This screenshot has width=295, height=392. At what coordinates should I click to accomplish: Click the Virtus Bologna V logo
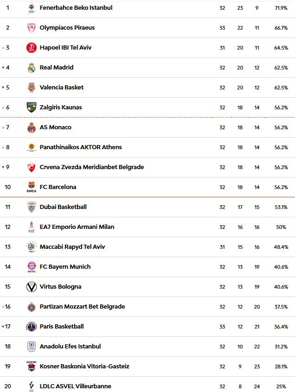(31, 287)
